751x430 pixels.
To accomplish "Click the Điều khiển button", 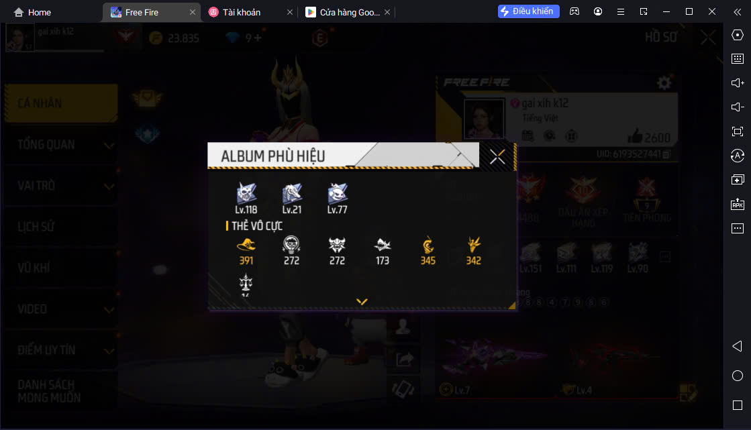I will point(528,11).
